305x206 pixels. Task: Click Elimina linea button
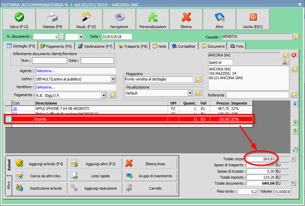click(151, 164)
